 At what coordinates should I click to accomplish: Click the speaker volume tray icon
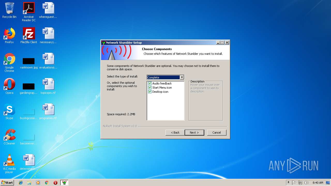pyautogui.click(x=306, y=183)
